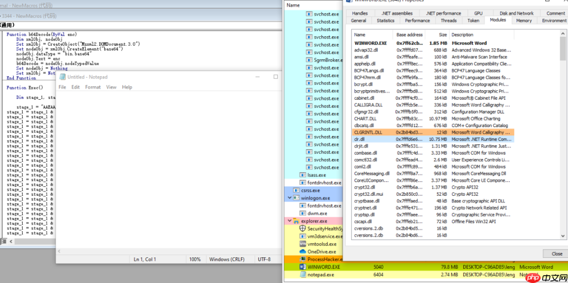This screenshot has height=283, width=568.
Task: Open the Environment tab
Action: coord(554,20)
